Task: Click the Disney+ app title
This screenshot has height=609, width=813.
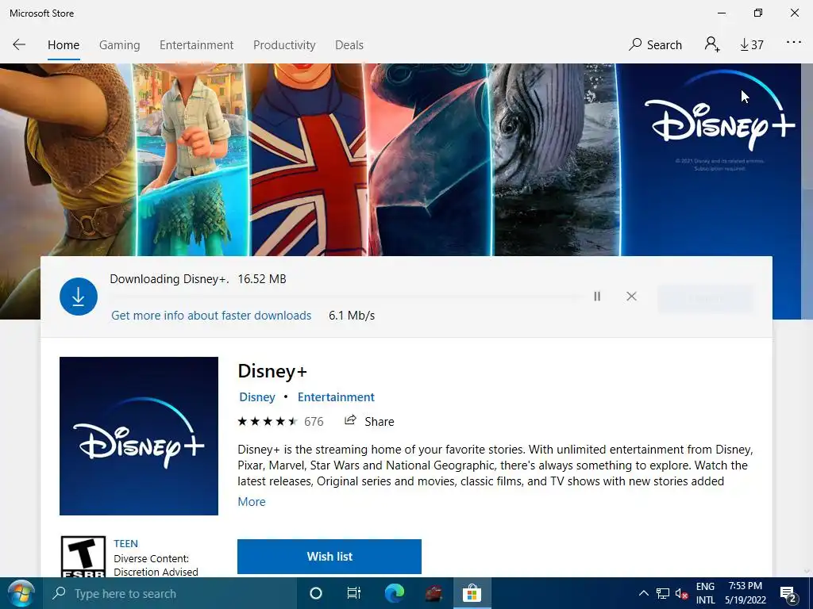Action: pos(272,371)
